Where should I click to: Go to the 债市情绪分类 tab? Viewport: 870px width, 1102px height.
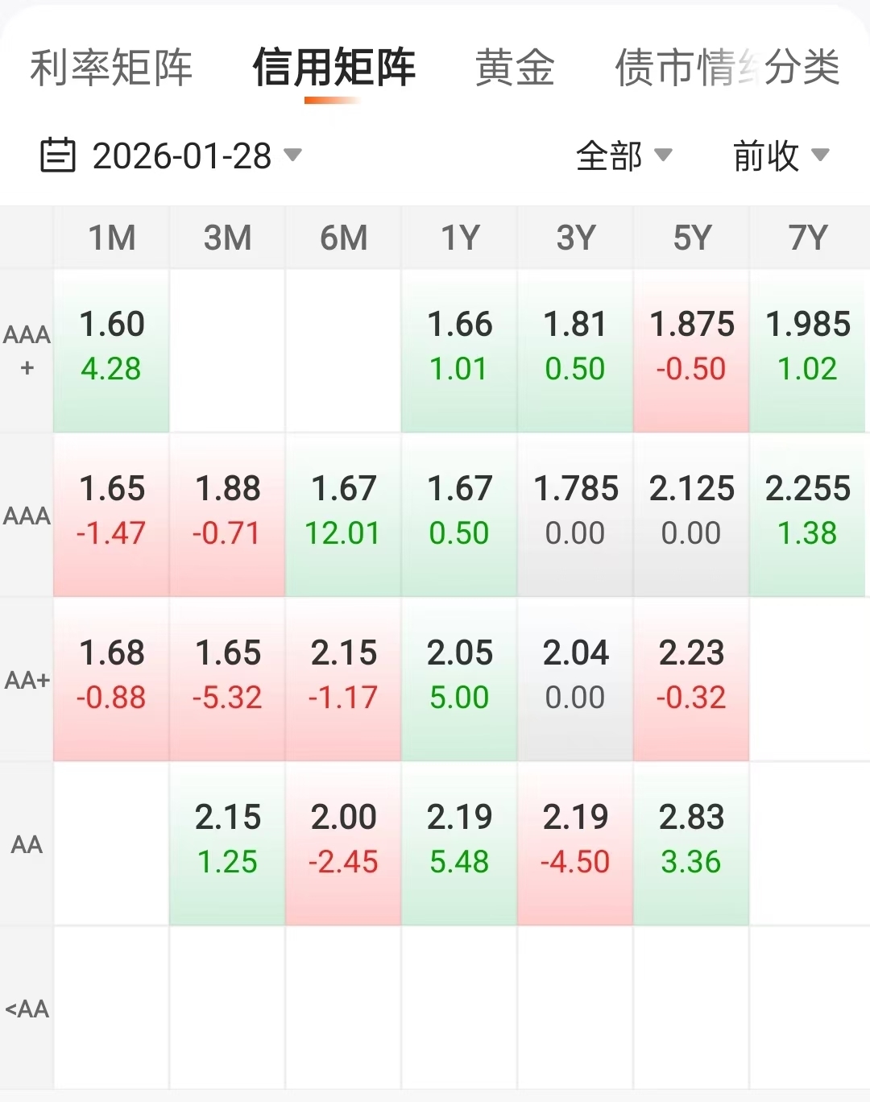tap(727, 68)
